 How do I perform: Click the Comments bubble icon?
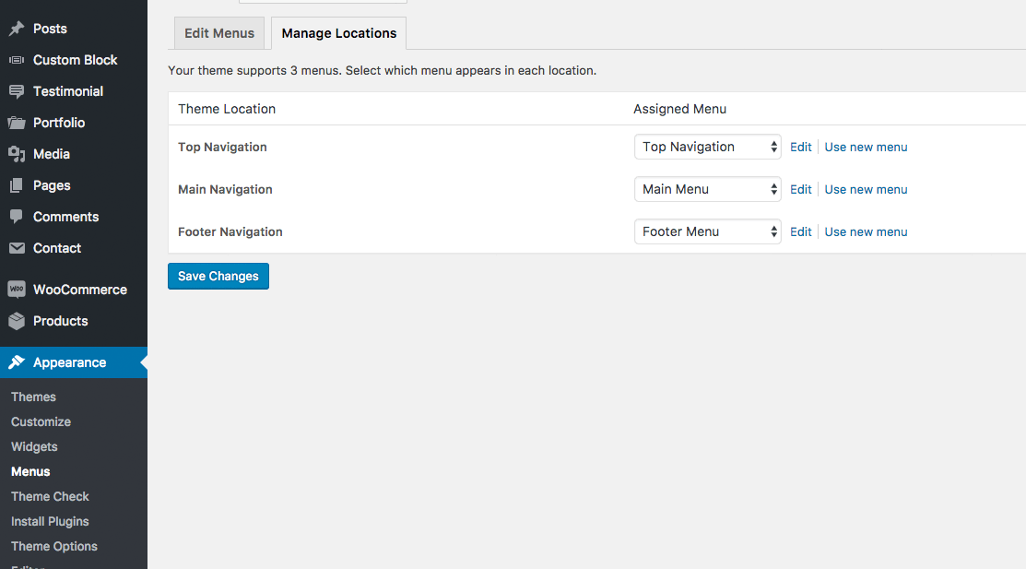click(17, 217)
